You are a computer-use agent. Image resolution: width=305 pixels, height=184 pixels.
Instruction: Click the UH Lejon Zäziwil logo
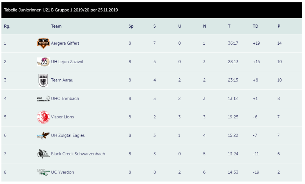(43, 62)
